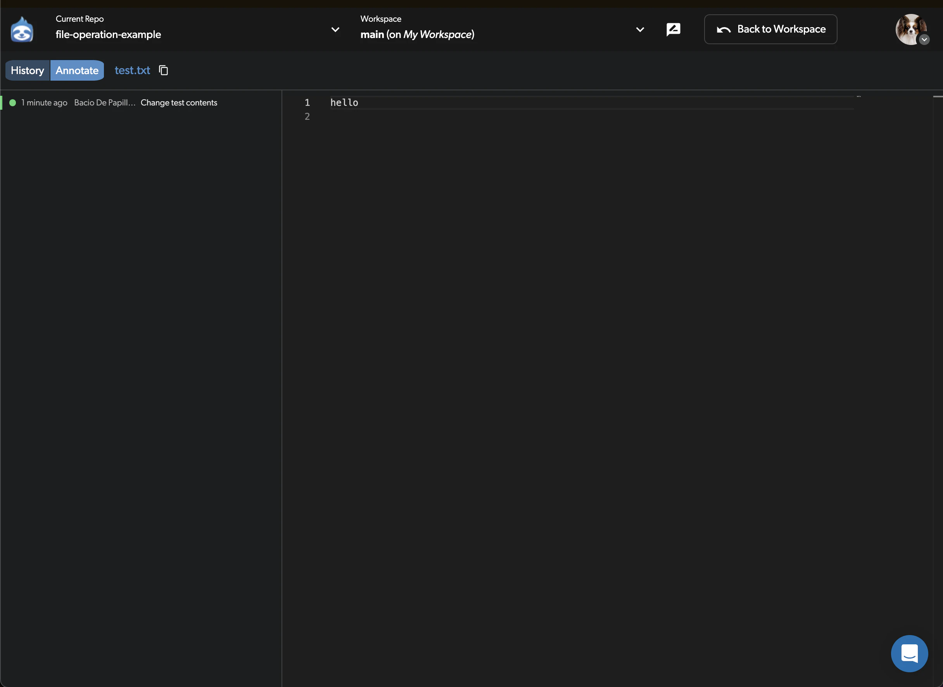
Task: Switch to the Annotate tab
Action: pos(77,70)
